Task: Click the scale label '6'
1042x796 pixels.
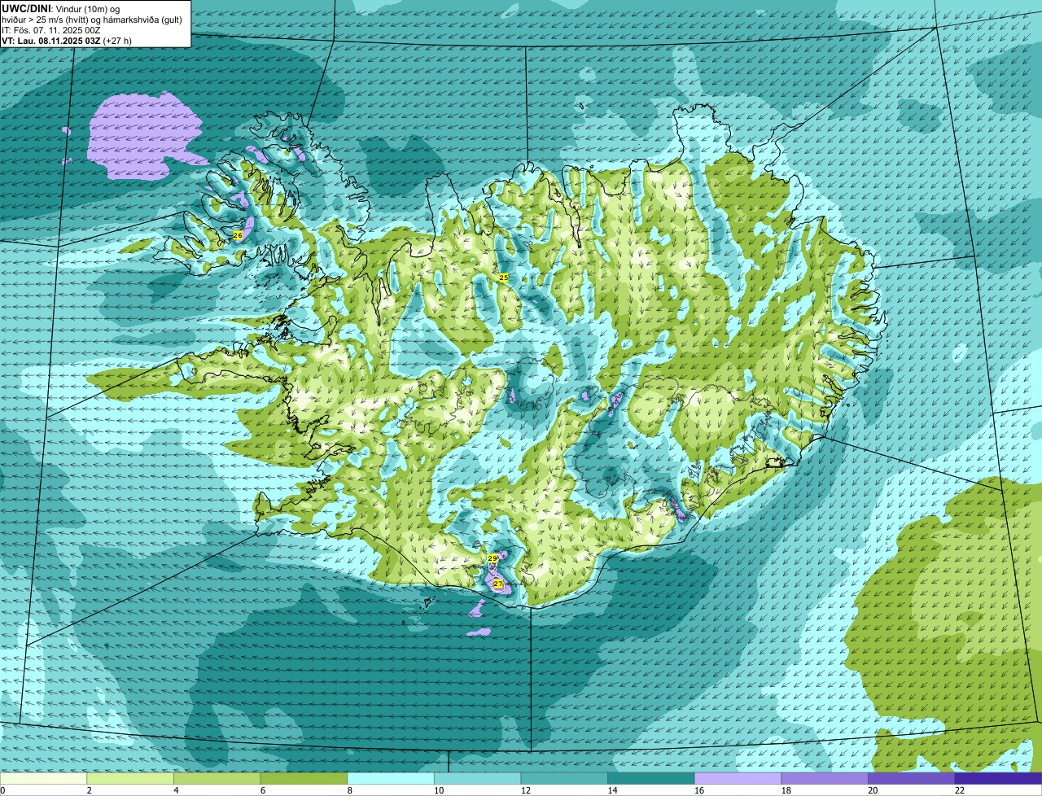Action: click(x=263, y=790)
